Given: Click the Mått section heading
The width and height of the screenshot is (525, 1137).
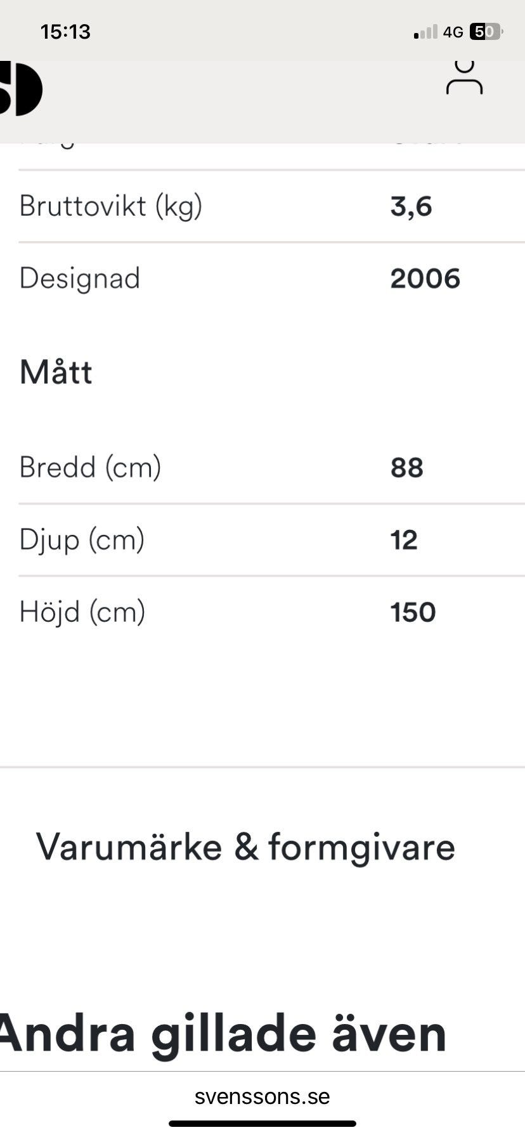Looking at the screenshot, I should point(56,372).
